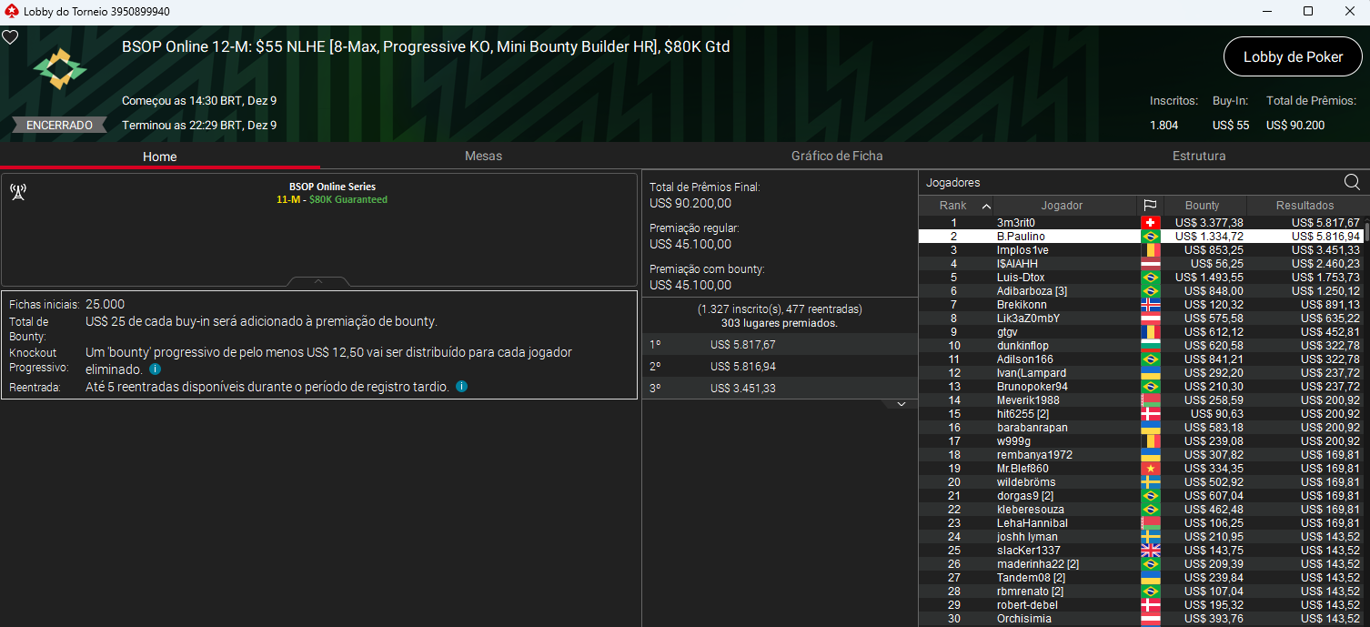The image size is (1370, 627).
Task: Click the Lobby de Poker button
Action: tap(1292, 56)
